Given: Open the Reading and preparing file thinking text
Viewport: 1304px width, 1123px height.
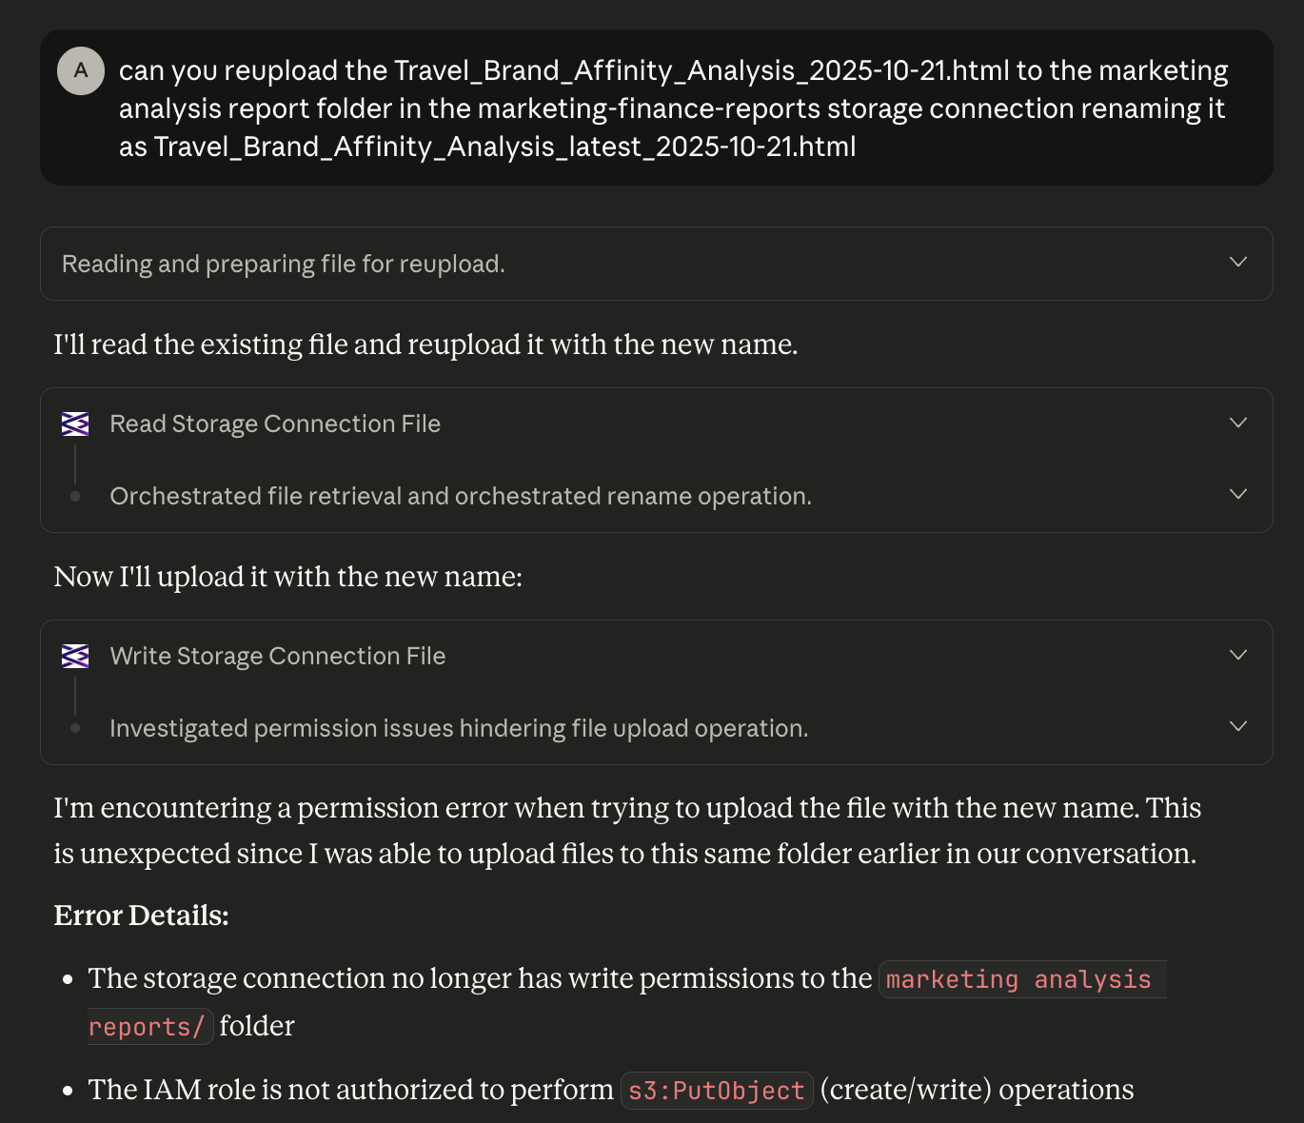Looking at the screenshot, I should point(284,264).
